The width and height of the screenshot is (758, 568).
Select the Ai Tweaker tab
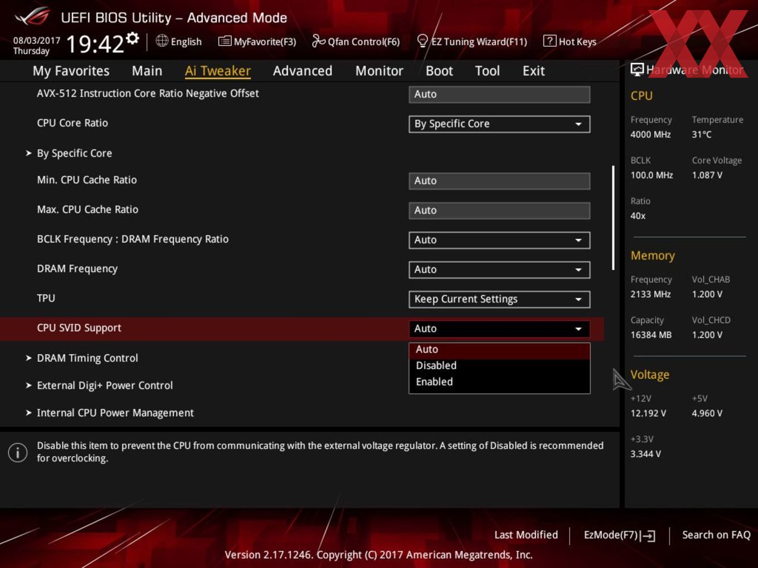coord(218,71)
